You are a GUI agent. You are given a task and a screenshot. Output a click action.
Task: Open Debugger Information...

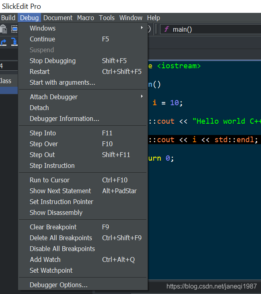point(82,119)
